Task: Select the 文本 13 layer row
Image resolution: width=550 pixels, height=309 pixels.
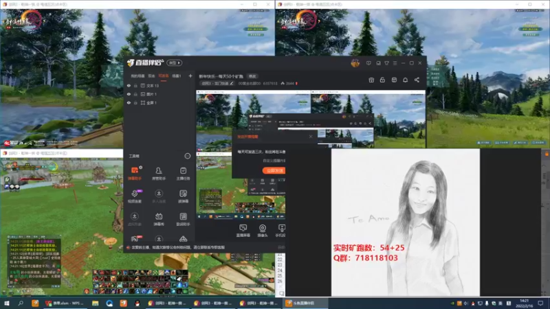Action: [x=159, y=85]
